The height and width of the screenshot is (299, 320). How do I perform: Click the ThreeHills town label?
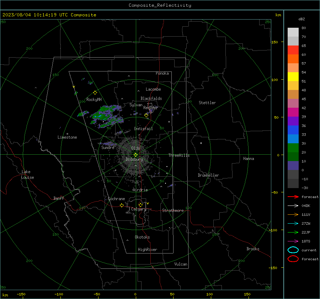point(179,155)
